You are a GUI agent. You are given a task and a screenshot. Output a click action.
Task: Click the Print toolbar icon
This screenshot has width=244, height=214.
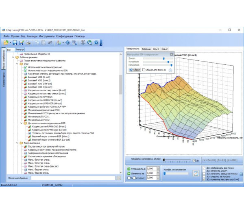(x=29, y=42)
